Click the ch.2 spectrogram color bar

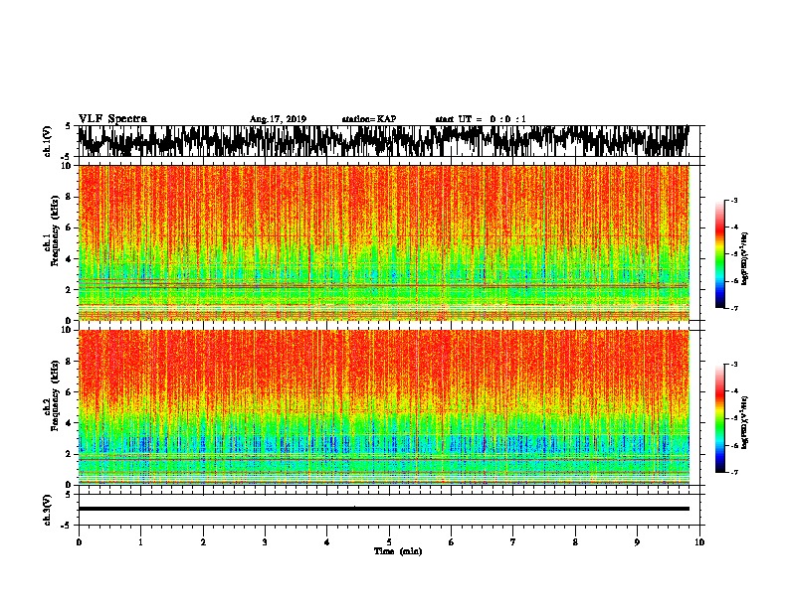[x=719, y=418]
